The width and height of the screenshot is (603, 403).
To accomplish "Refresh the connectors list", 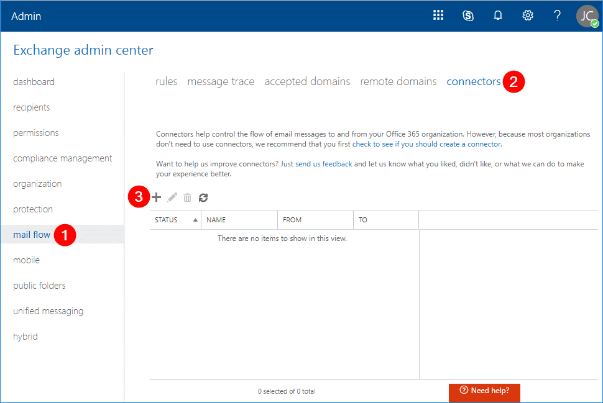I will click(x=203, y=197).
